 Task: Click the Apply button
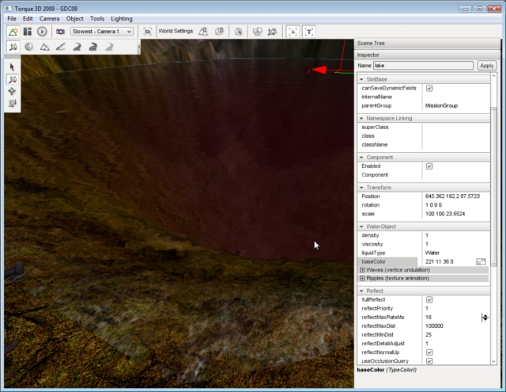coord(487,66)
